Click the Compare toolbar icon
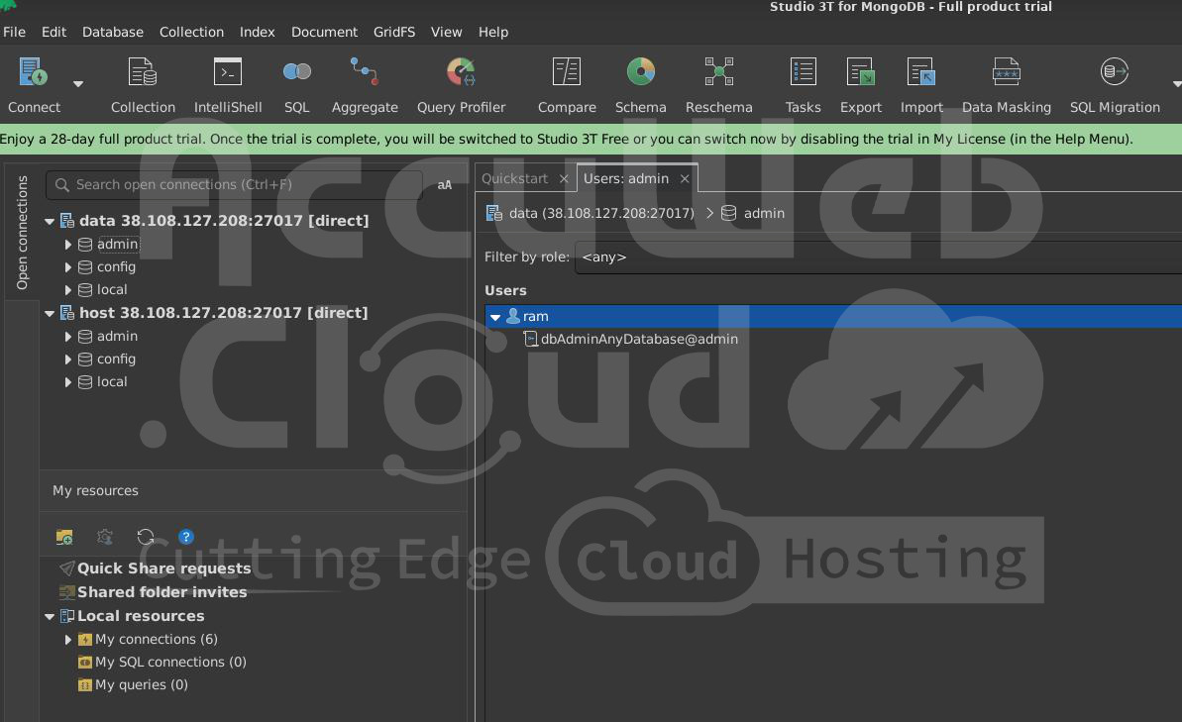Image resolution: width=1182 pixels, height=722 pixels. click(567, 84)
